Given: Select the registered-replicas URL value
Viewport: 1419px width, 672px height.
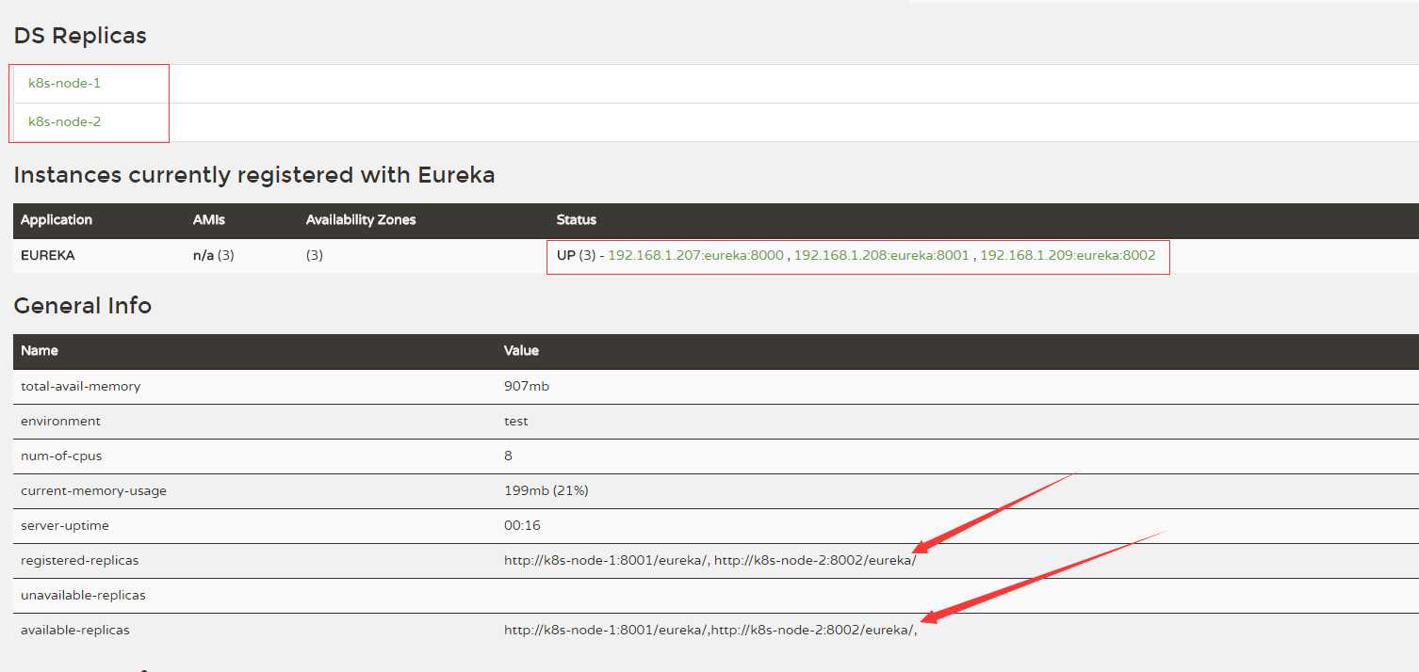Looking at the screenshot, I should click(x=709, y=561).
